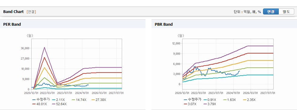
Task: Toggle the 0.91X legend series
Action: [x=209, y=100]
